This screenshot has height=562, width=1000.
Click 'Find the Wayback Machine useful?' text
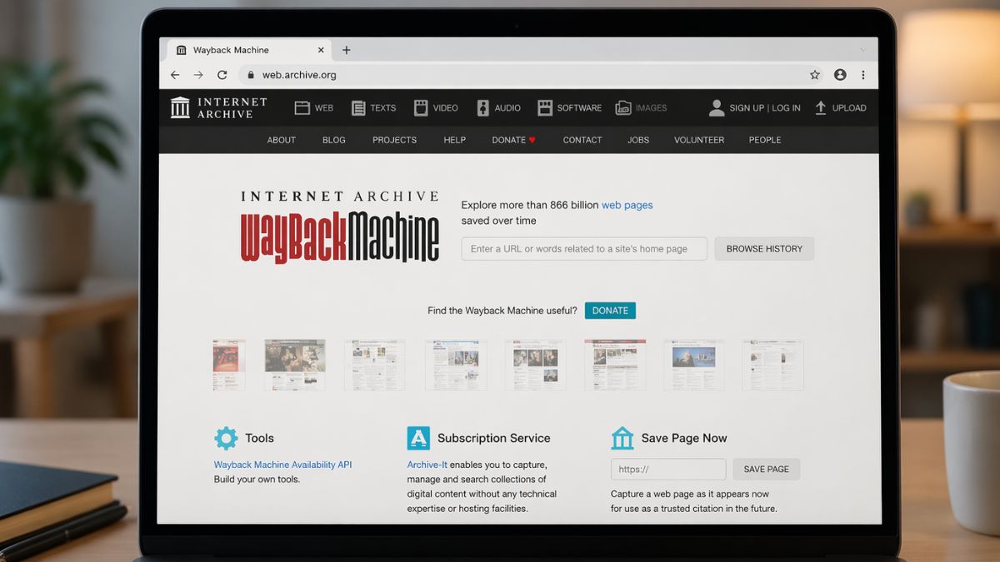(502, 311)
